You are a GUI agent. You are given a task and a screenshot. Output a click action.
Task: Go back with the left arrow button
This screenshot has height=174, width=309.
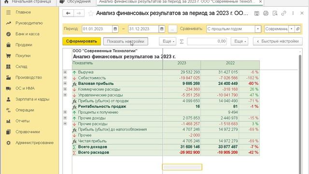pos(68,13)
